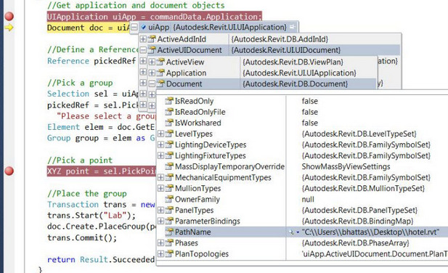
Task: Click the highlighted "Document doc" code line
Action: [89, 28]
